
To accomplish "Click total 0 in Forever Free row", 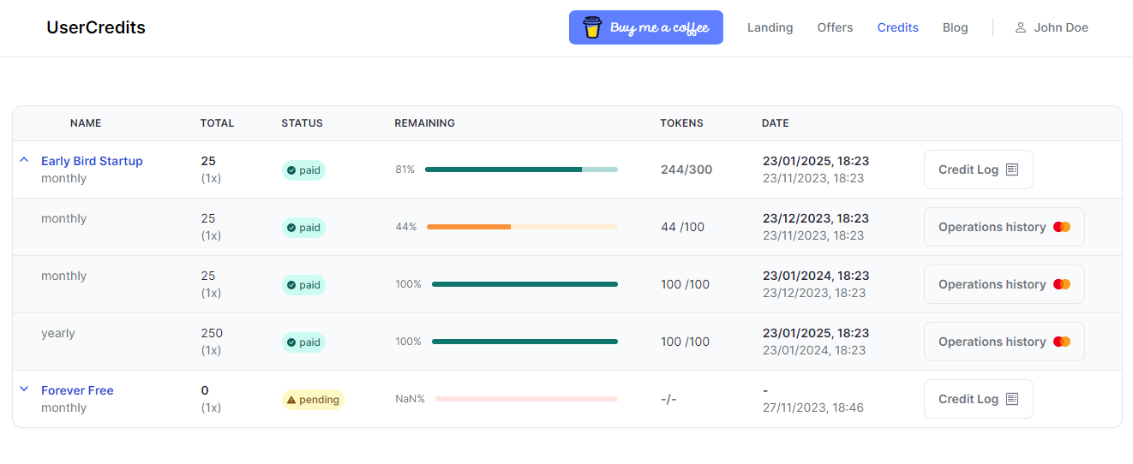I will (205, 390).
